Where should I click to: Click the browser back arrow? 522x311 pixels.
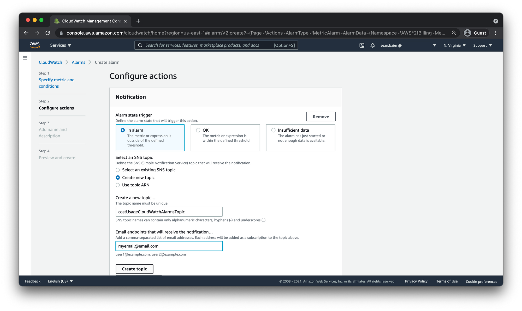26,33
